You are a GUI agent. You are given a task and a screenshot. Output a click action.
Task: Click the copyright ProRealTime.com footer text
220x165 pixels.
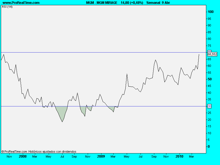pyautogui.click(x=14, y=152)
